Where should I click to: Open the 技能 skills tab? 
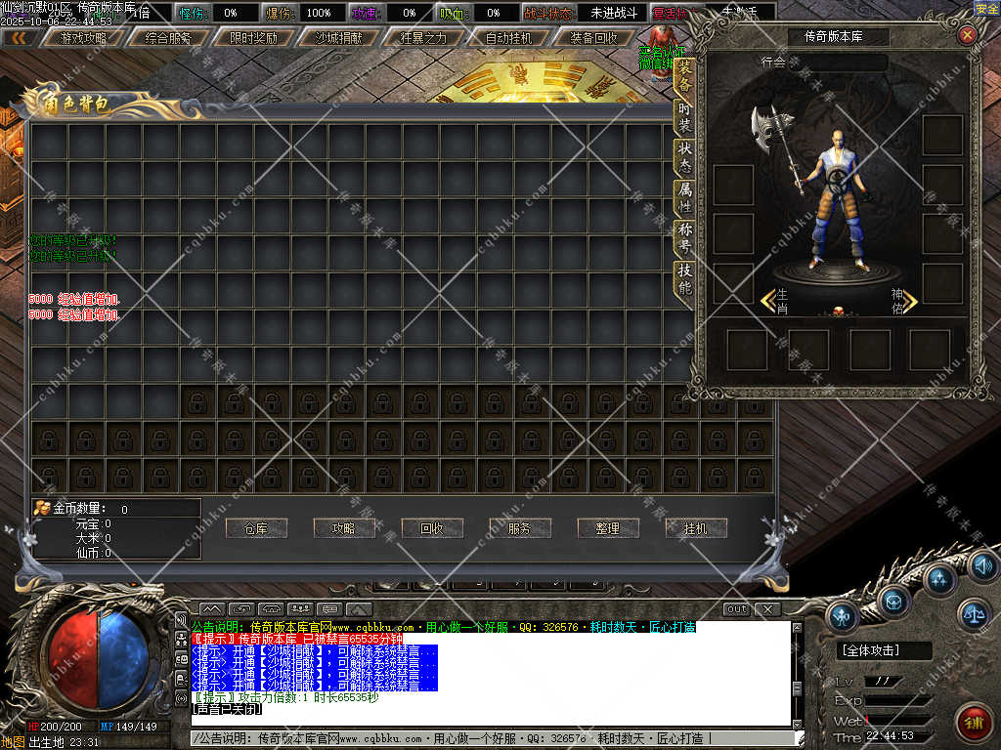(684, 279)
